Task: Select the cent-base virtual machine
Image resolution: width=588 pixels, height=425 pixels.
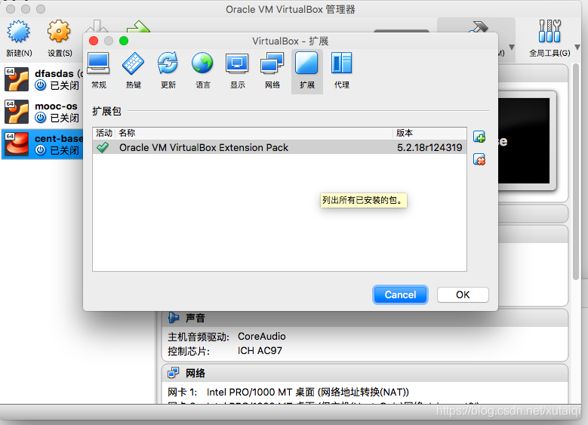Action: (x=42, y=144)
